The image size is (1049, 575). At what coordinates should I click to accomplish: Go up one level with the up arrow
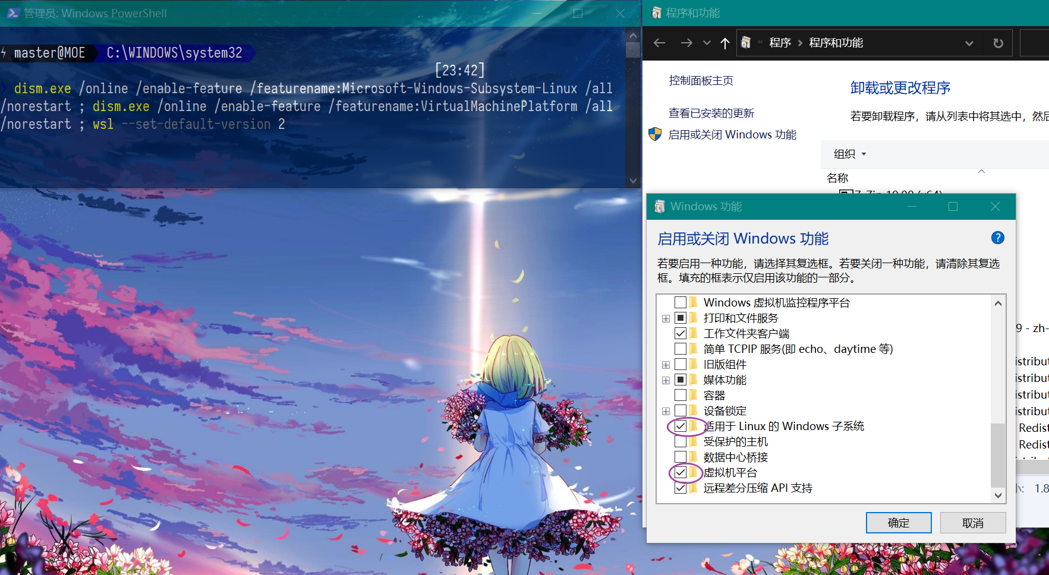(725, 43)
